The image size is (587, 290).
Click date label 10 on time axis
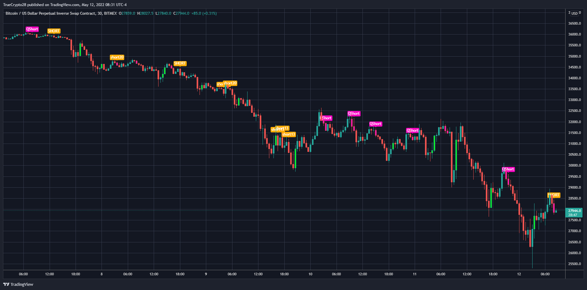[x=310, y=274]
